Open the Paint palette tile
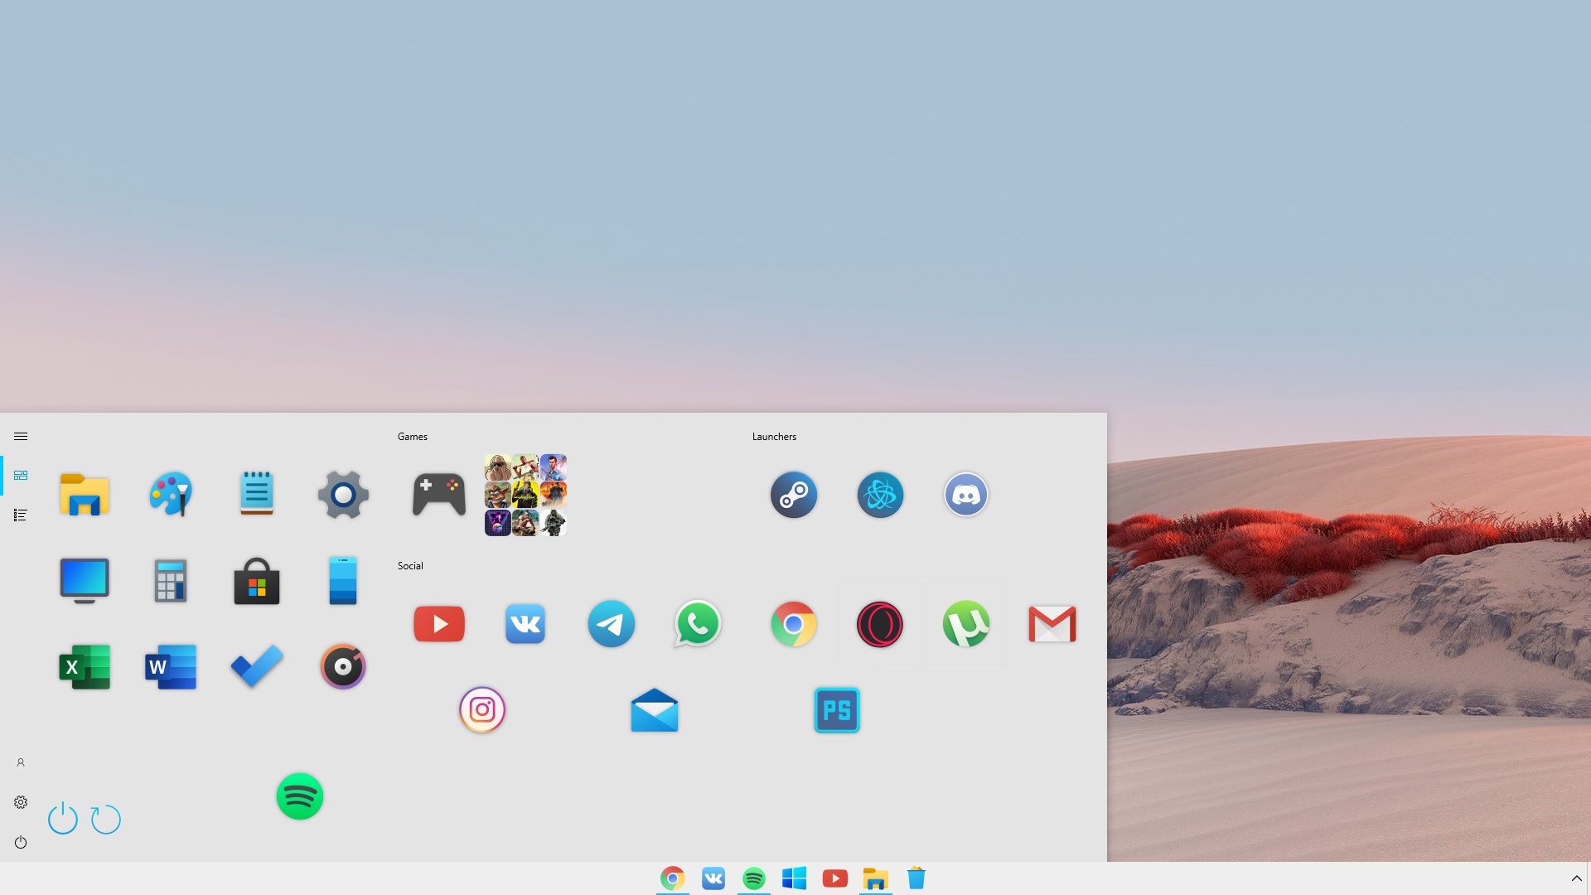This screenshot has width=1591, height=895. [x=171, y=495]
